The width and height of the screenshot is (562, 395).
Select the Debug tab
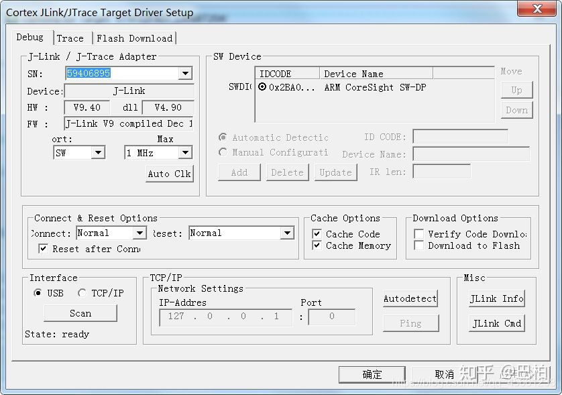[x=30, y=38]
